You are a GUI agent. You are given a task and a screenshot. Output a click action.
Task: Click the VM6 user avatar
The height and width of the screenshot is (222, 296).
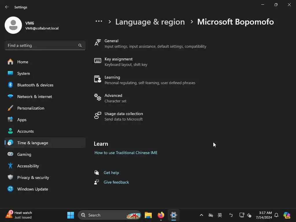[x=13, y=25]
